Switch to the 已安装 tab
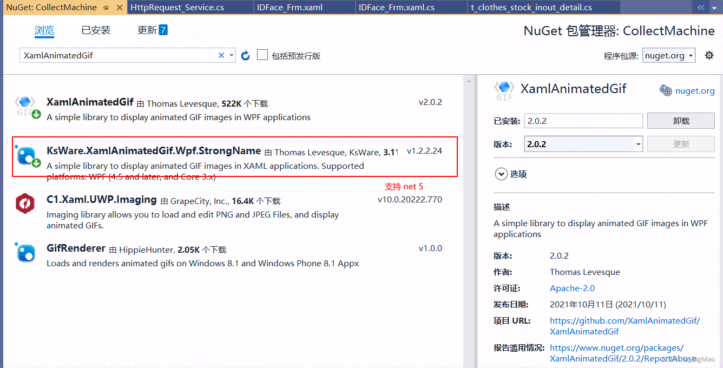 tap(96, 30)
